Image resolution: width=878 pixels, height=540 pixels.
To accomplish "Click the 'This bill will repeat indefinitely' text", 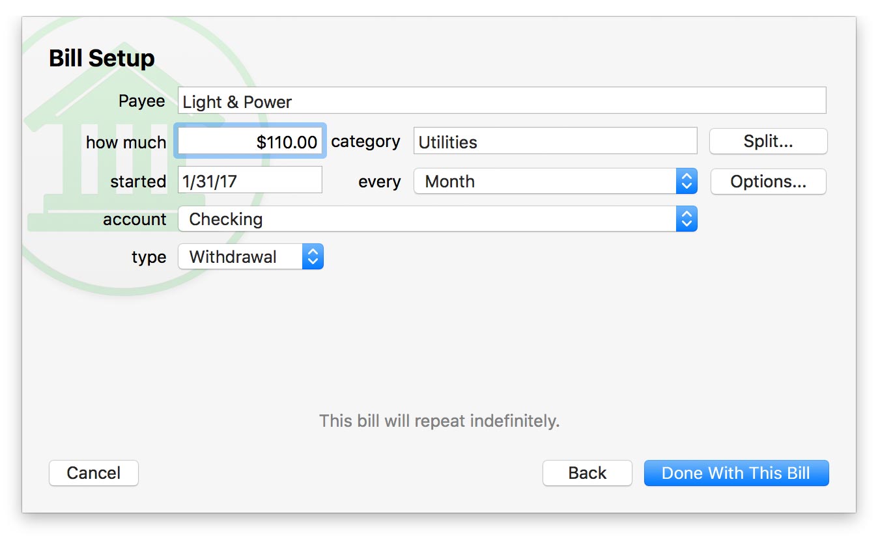I will pyautogui.click(x=439, y=421).
